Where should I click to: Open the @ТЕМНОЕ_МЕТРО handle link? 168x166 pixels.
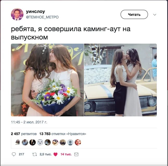pyautogui.click(x=42, y=17)
